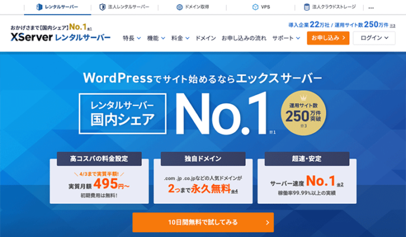This screenshot has width=406, height=237.
Task: Switch to the レンタルサーバー tab
Action: (x=58, y=7)
